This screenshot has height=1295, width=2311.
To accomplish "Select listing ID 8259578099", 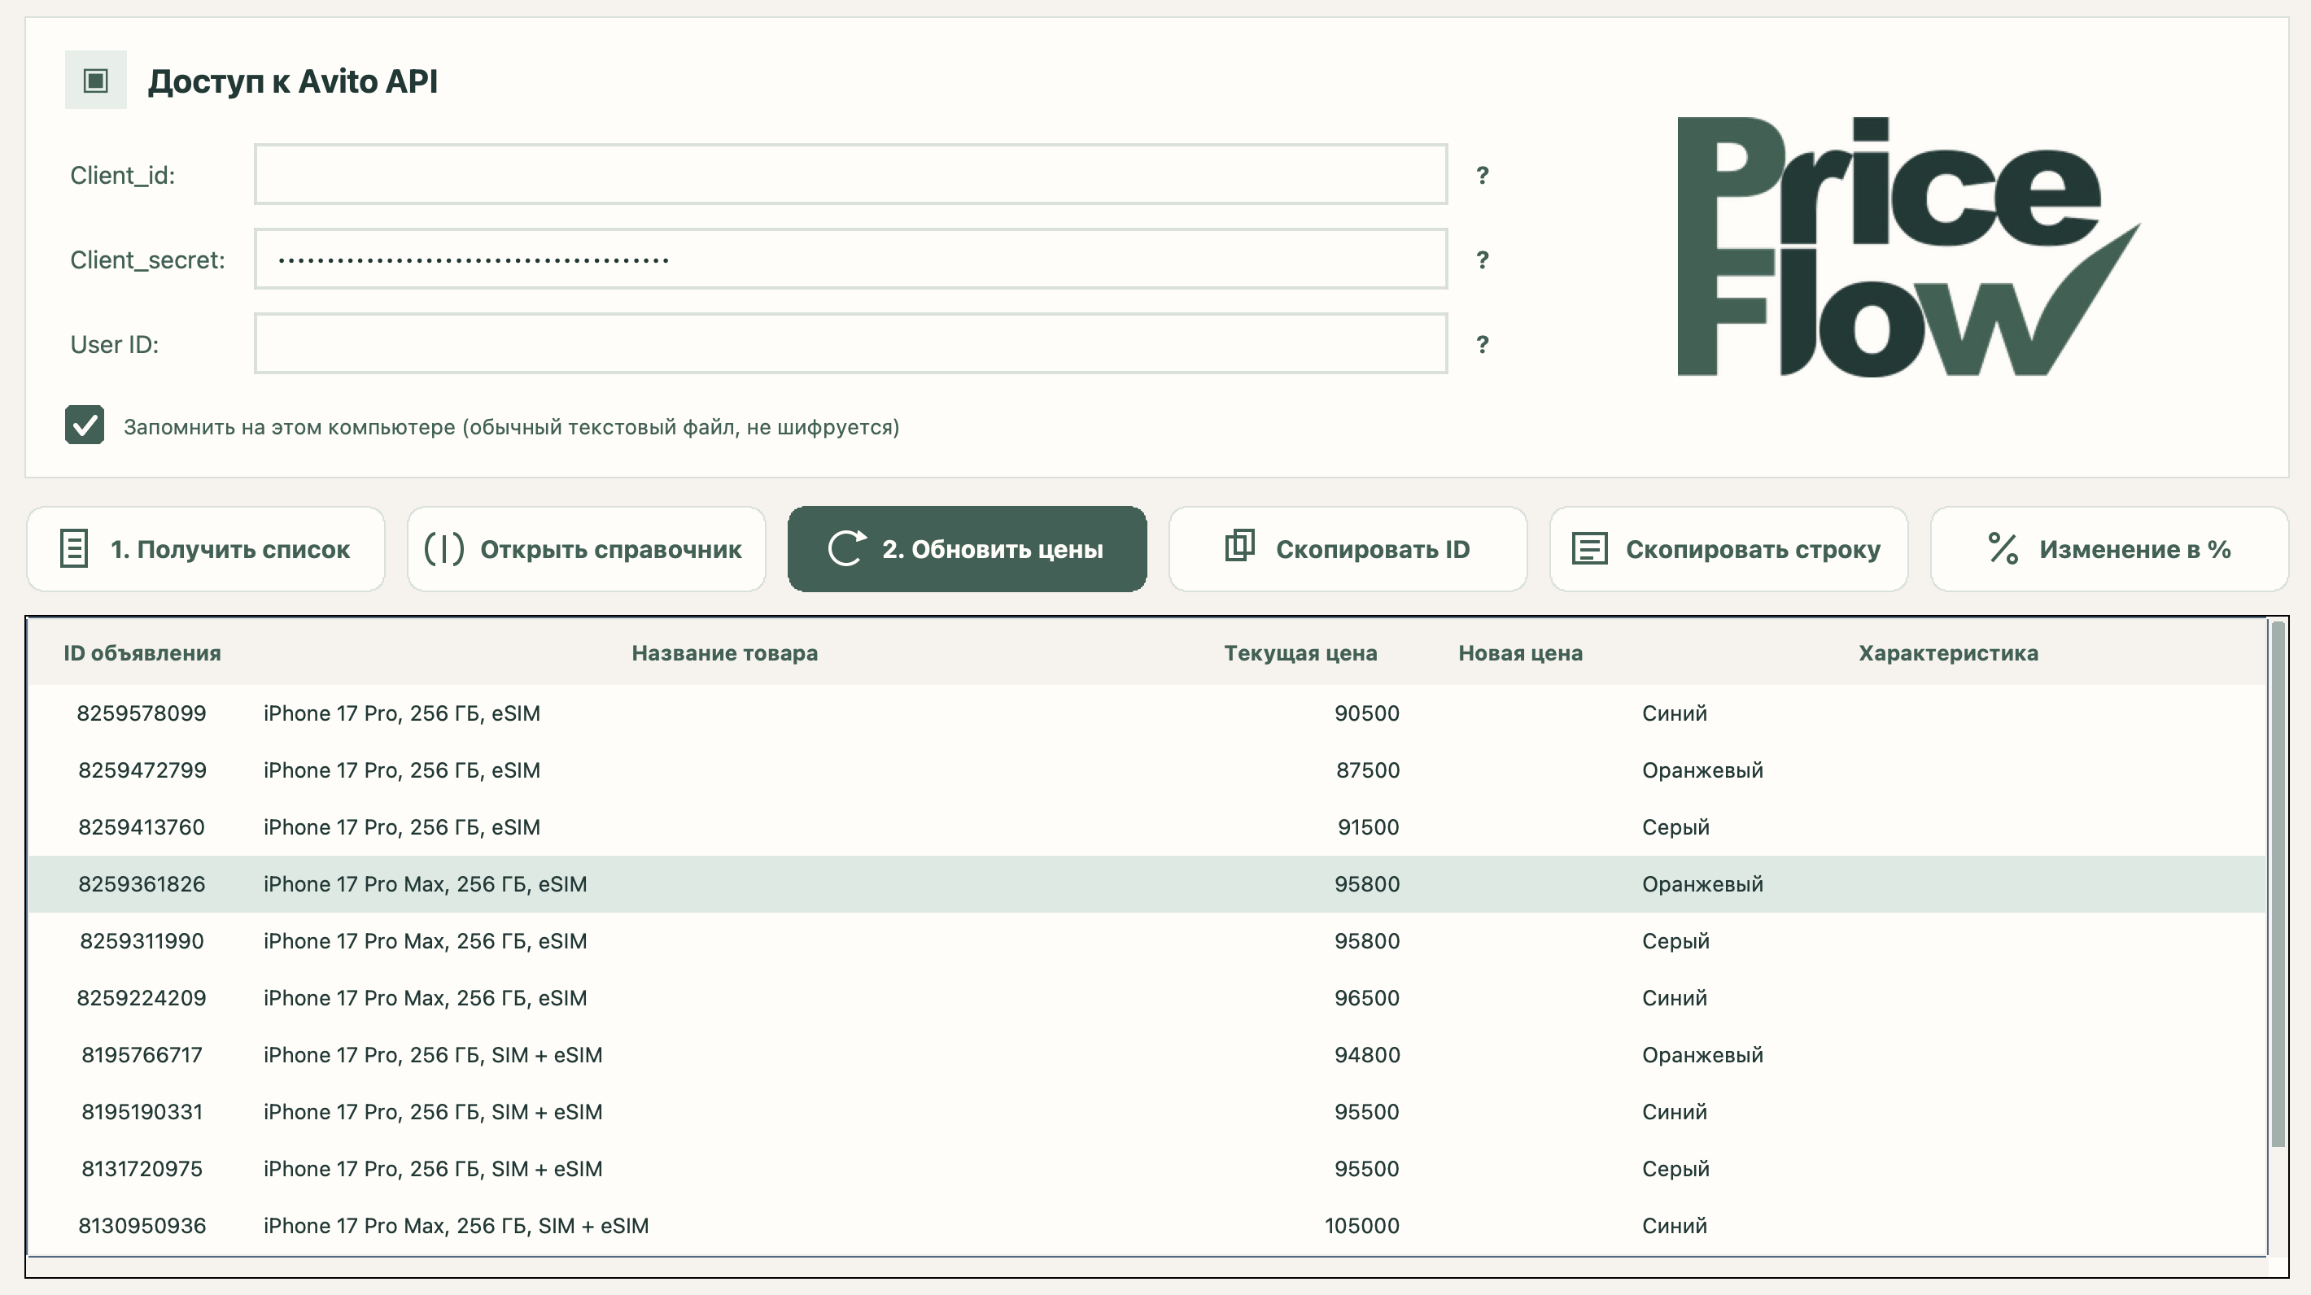I will (142, 713).
